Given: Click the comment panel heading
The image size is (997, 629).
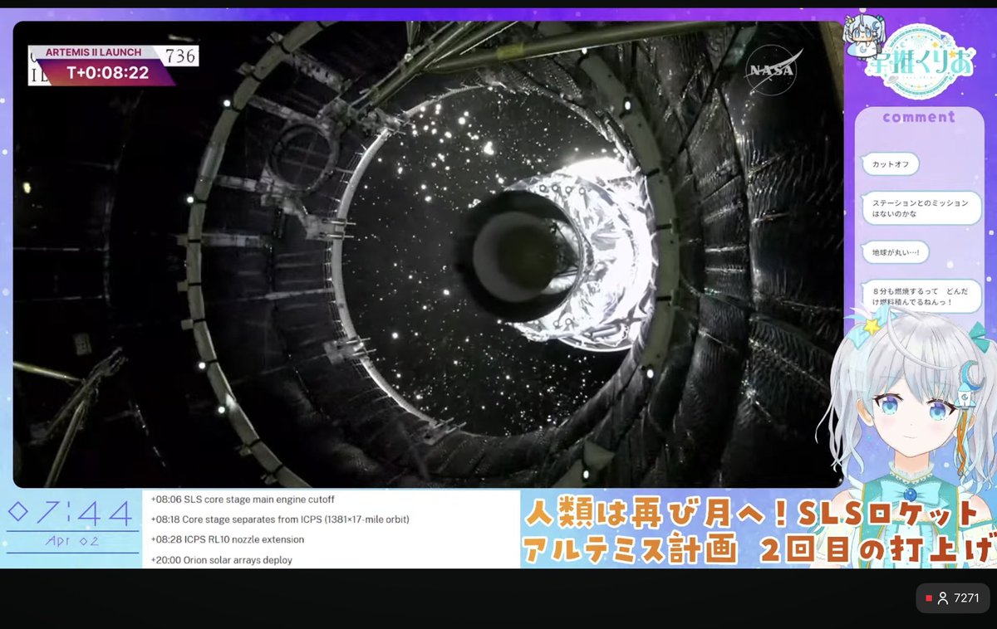Looking at the screenshot, I should [919, 117].
